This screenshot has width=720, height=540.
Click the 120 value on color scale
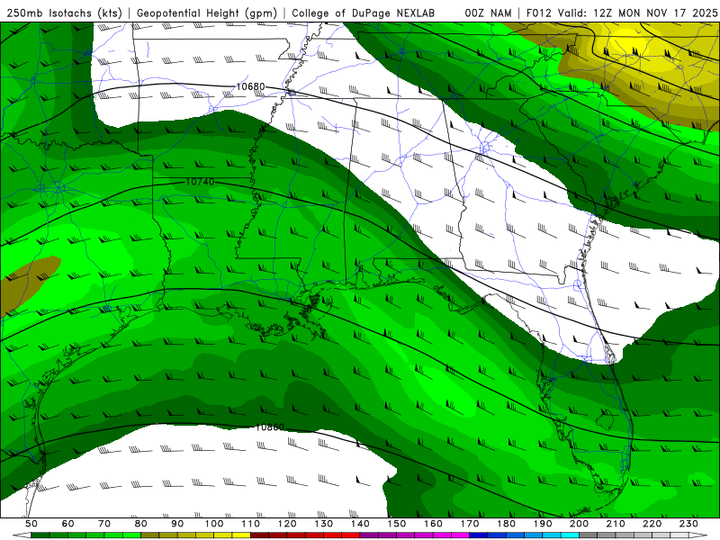click(x=287, y=524)
